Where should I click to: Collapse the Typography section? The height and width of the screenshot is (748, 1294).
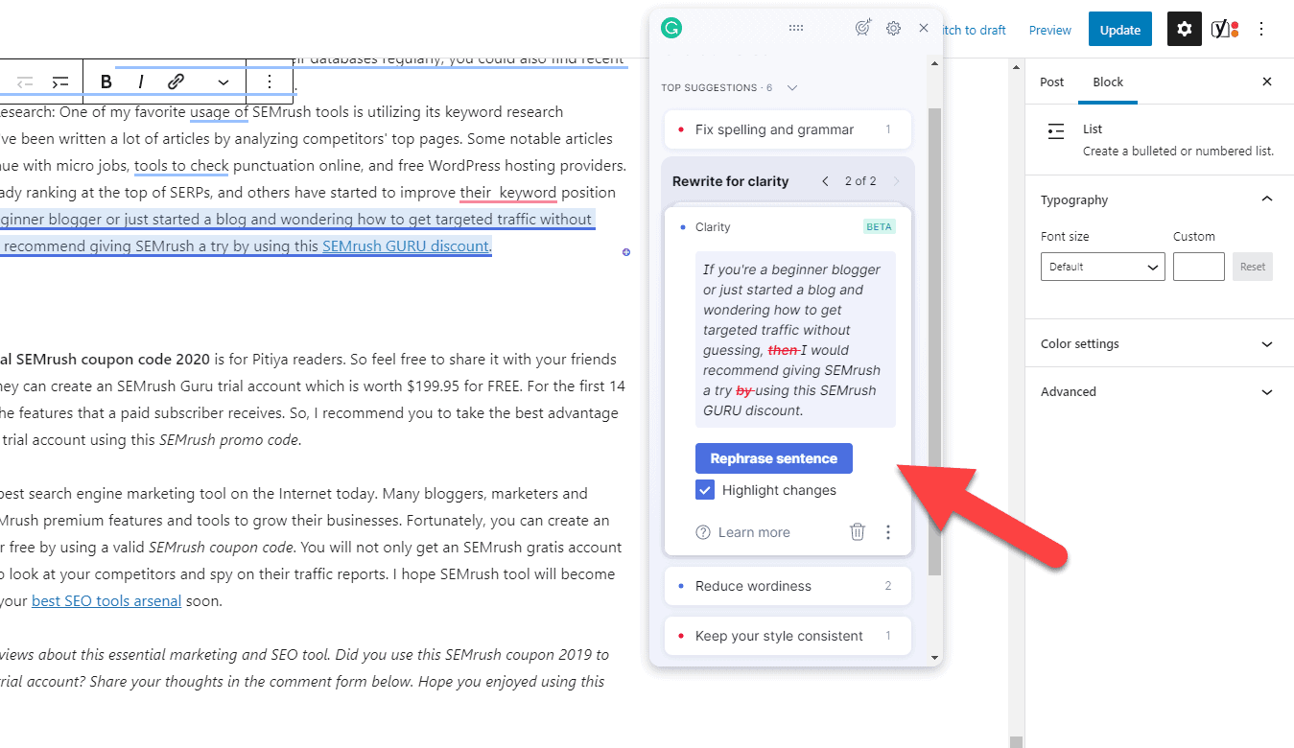point(1267,199)
